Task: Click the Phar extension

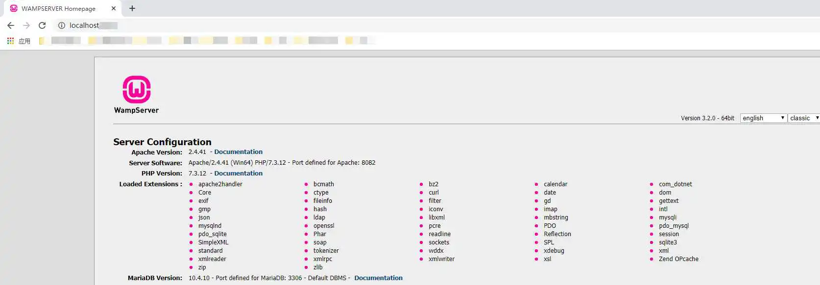Action: click(x=320, y=234)
